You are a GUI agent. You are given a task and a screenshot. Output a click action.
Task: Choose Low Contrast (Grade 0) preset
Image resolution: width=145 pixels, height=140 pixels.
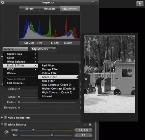click(58, 85)
